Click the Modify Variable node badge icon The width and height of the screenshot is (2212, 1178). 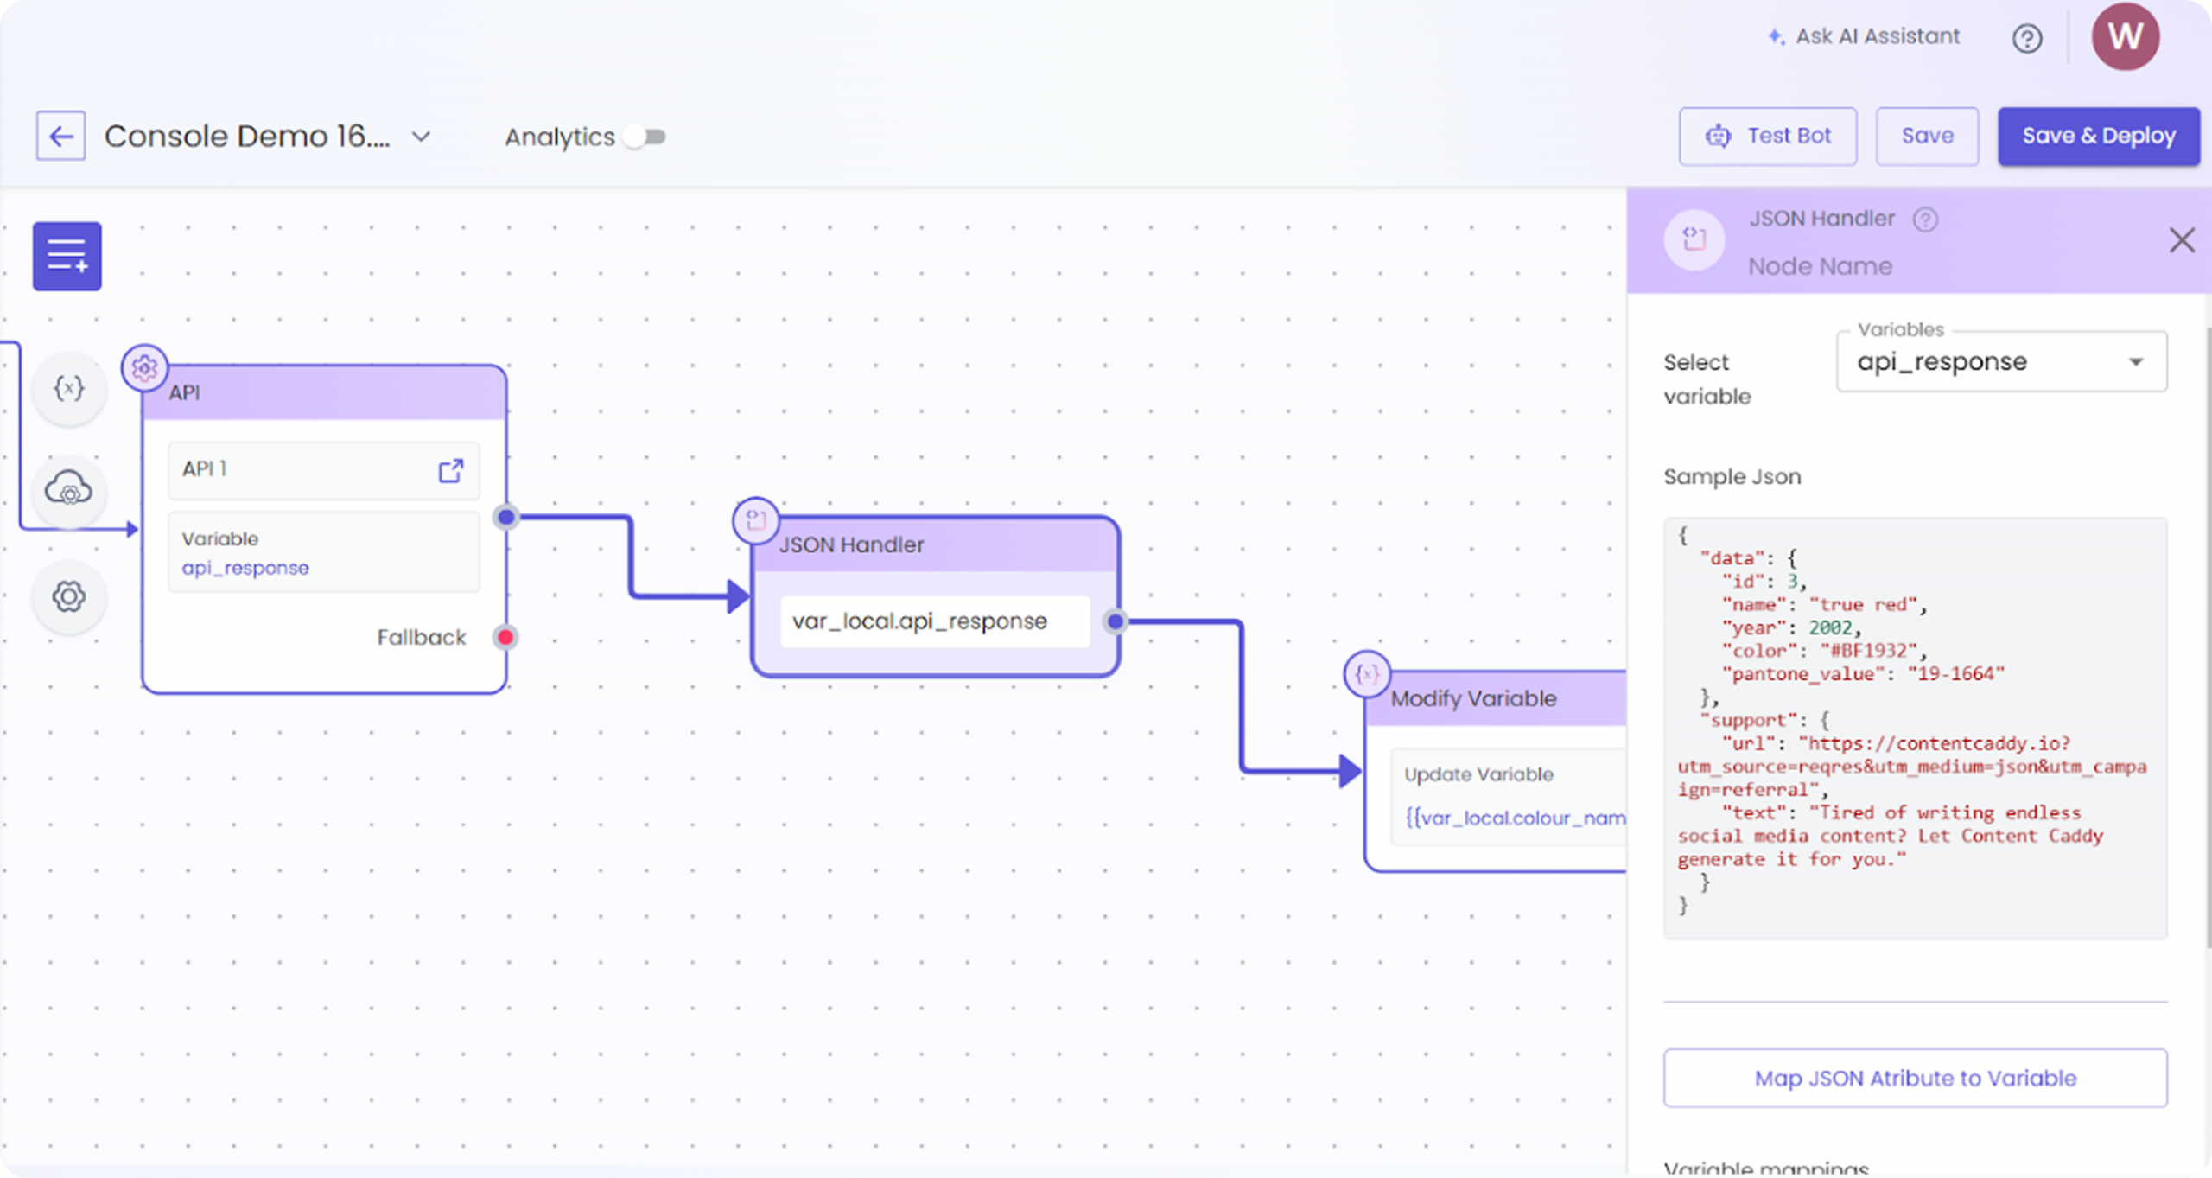click(1367, 673)
